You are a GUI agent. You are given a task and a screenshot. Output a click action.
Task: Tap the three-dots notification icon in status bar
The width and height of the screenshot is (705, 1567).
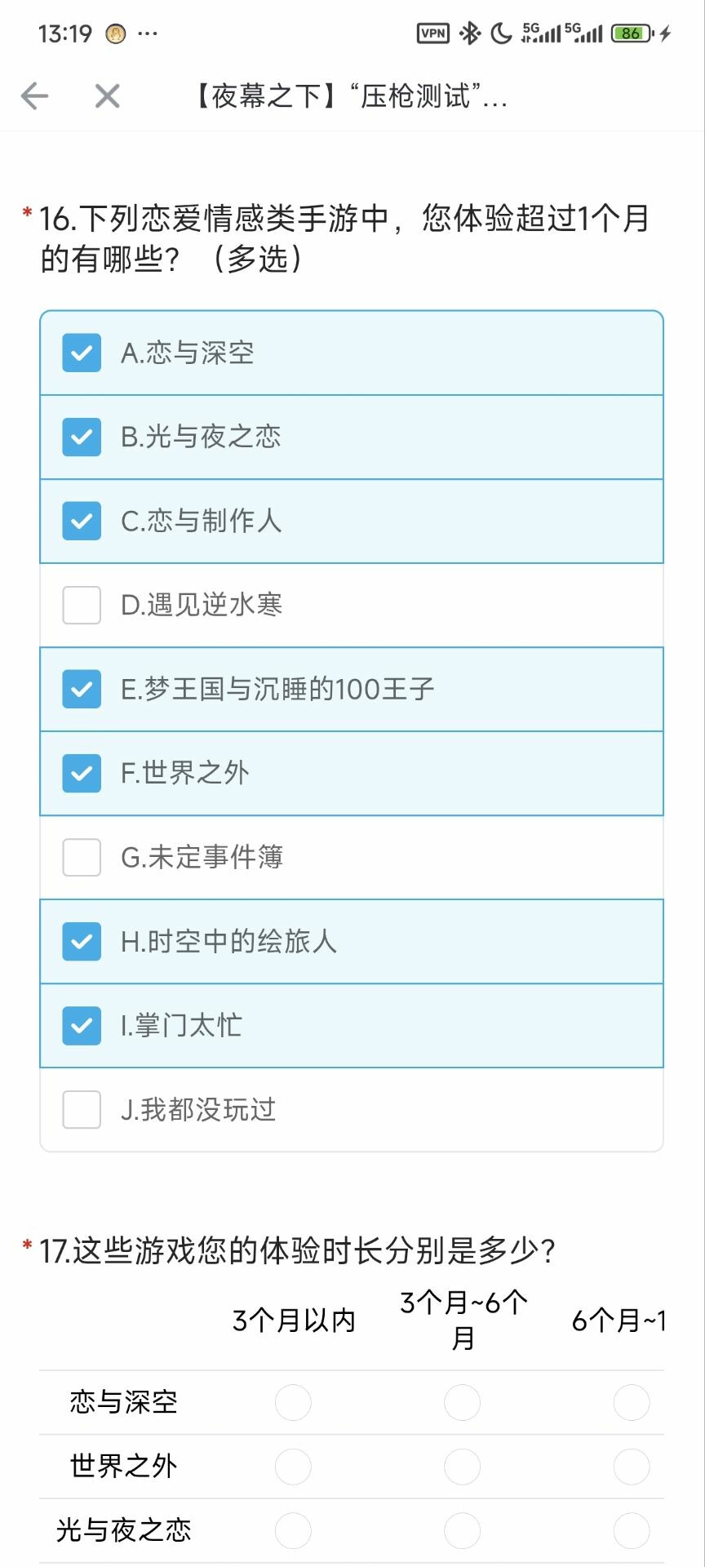(x=148, y=33)
